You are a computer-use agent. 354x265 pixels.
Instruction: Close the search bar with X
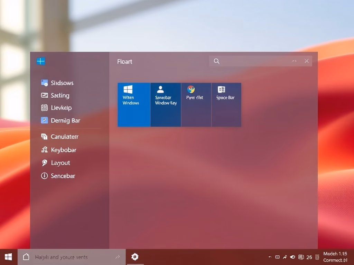pyautogui.click(x=307, y=61)
